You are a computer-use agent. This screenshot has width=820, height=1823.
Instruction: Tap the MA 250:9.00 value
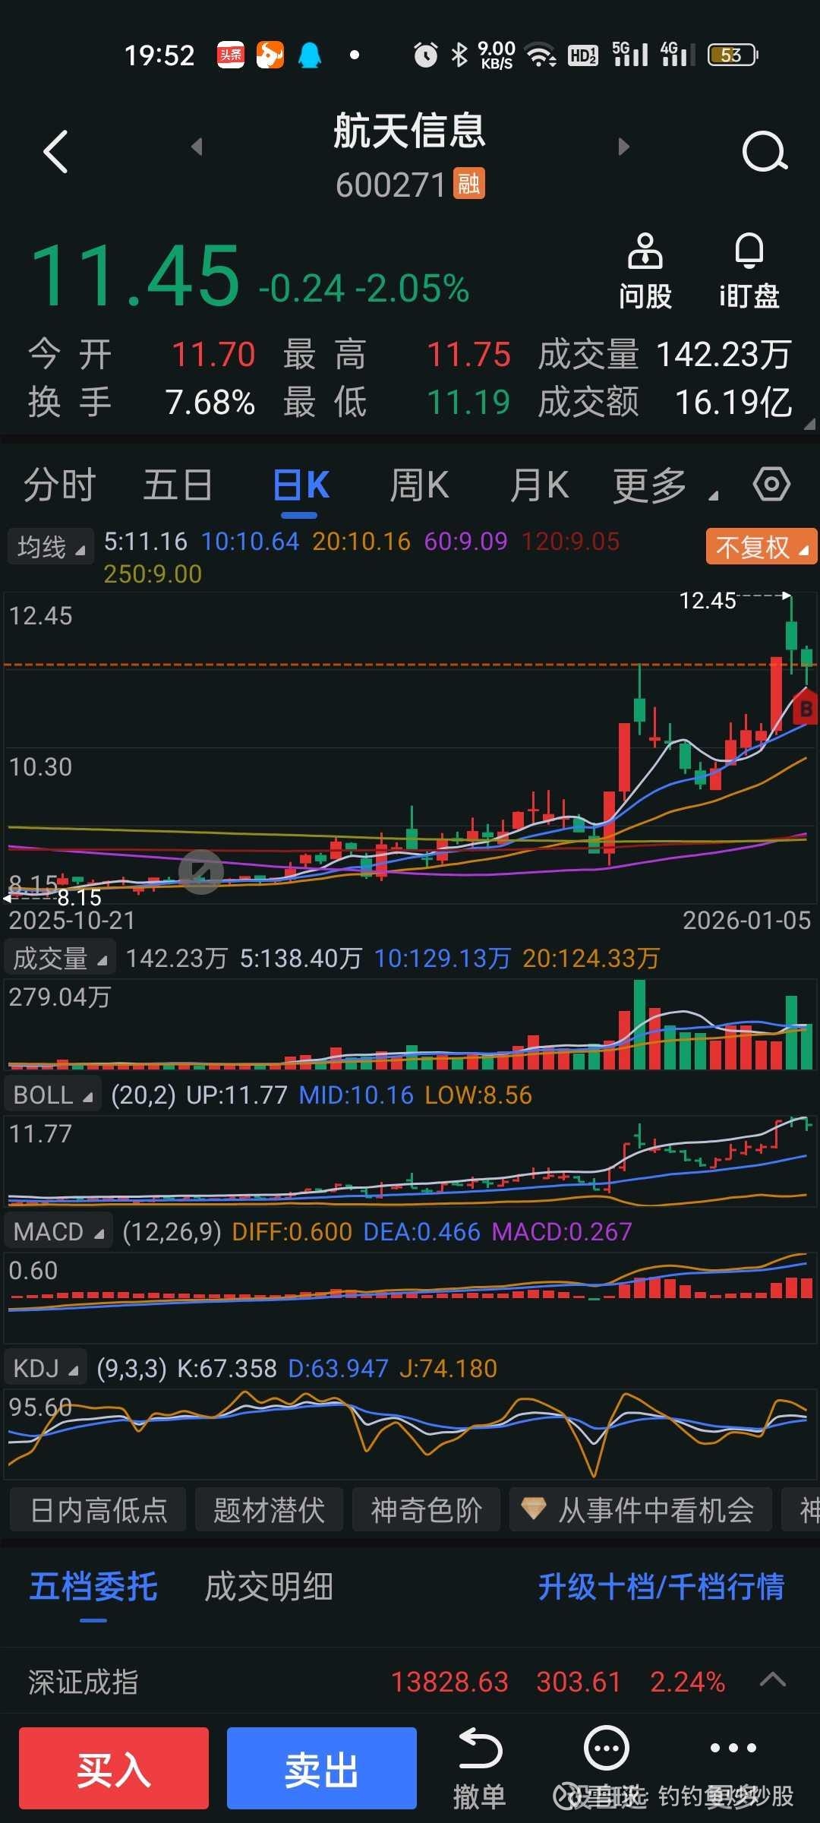pos(153,573)
